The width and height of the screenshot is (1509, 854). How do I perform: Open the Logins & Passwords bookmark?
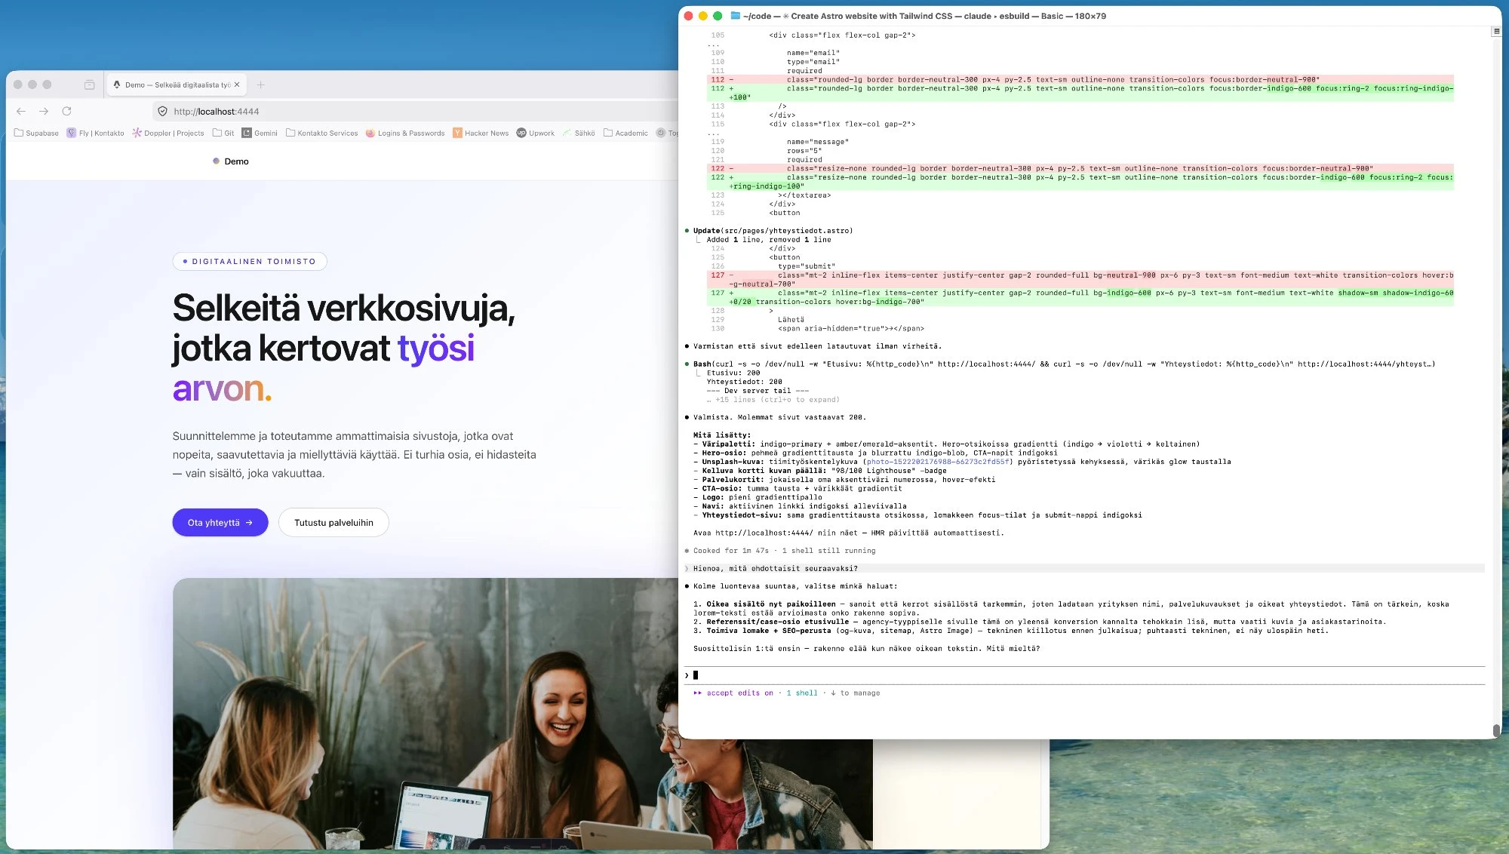click(x=405, y=133)
